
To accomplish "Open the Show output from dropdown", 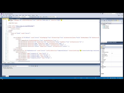I will (19, 66).
